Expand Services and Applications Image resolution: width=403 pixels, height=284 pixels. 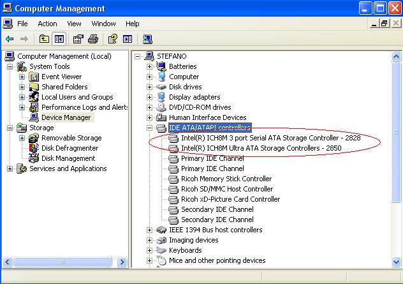pyautogui.click(x=10, y=168)
